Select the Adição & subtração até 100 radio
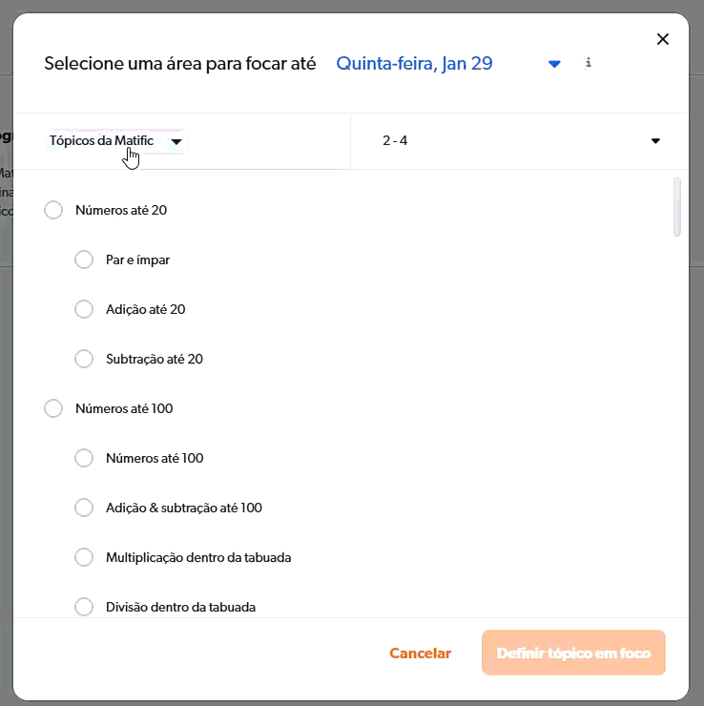Image resolution: width=704 pixels, height=706 pixels. 84,508
